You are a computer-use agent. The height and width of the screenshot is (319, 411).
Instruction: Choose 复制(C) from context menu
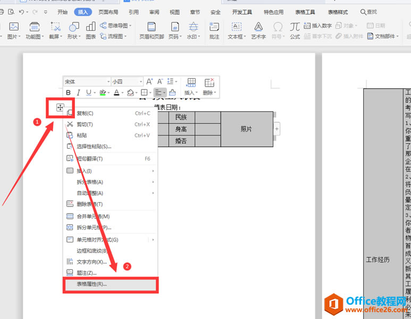click(111, 113)
